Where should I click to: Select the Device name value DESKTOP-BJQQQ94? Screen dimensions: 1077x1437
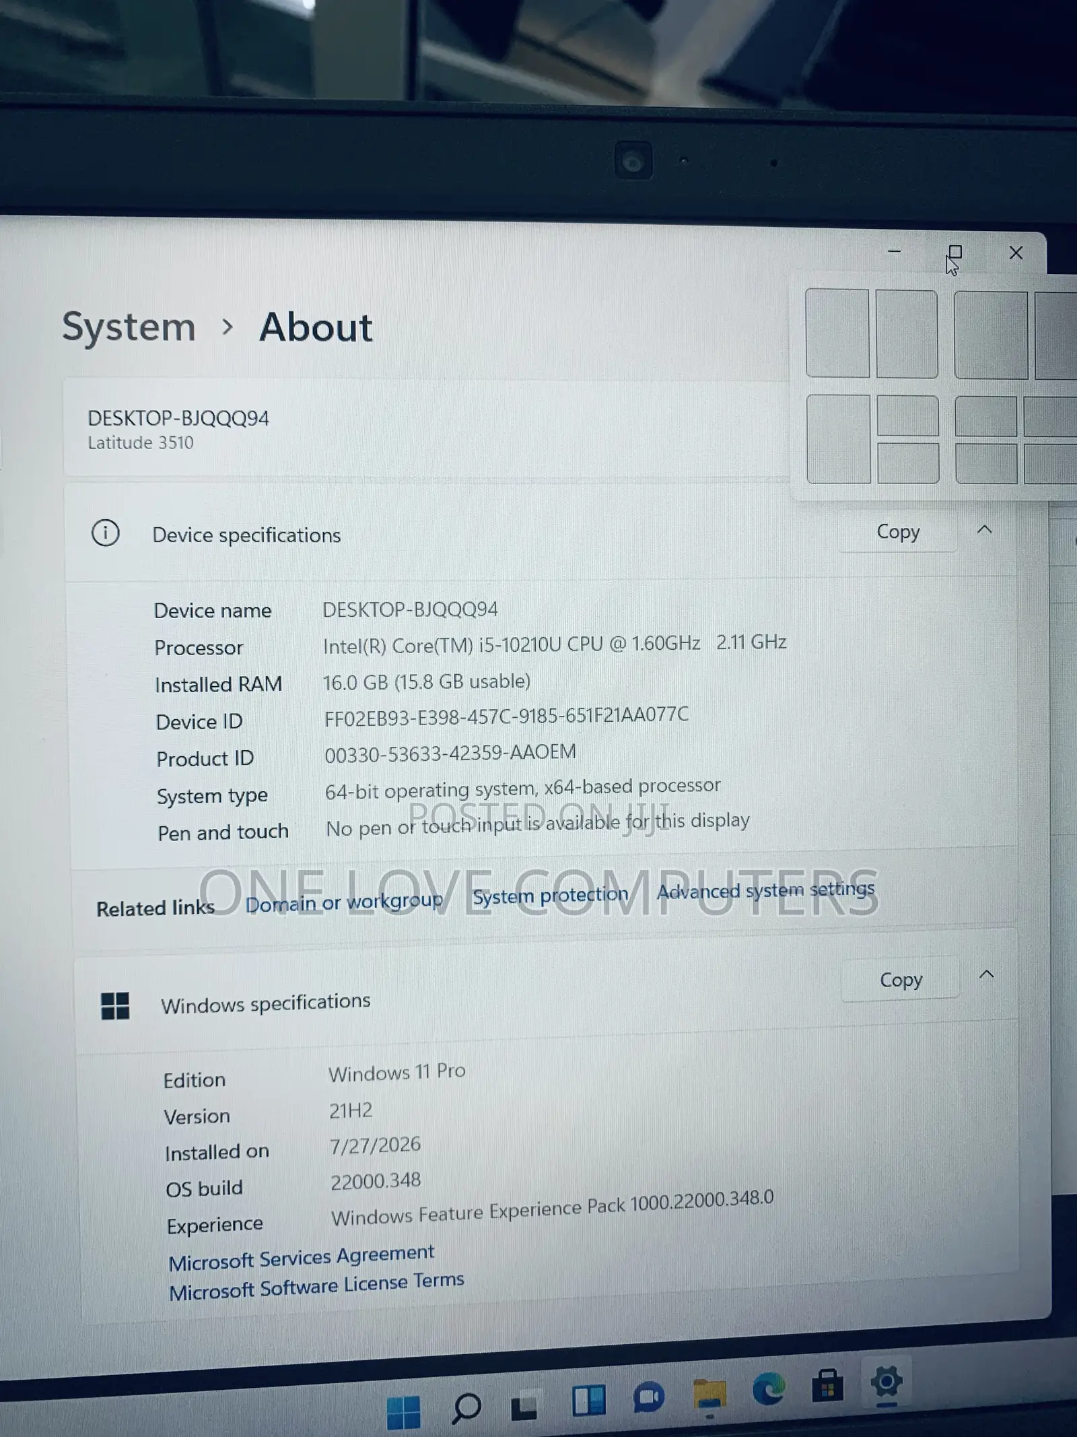tap(411, 609)
